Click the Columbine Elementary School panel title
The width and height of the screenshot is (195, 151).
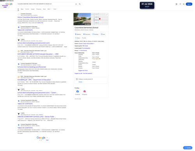[87, 28]
